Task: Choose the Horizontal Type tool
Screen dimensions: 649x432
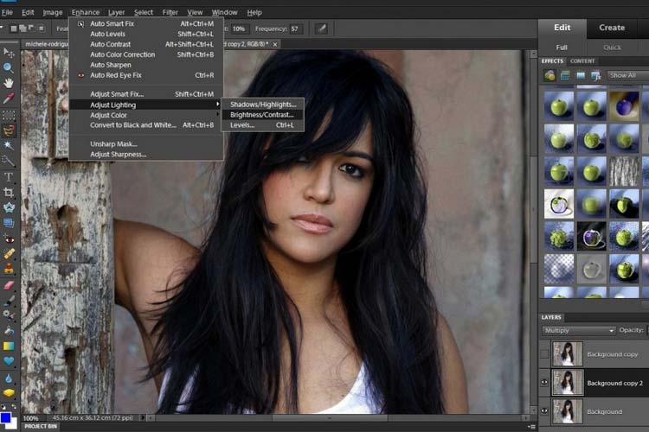Action: [9, 176]
